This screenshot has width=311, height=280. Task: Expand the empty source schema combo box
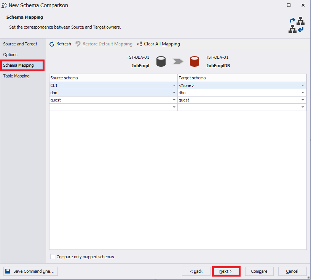[174, 107]
